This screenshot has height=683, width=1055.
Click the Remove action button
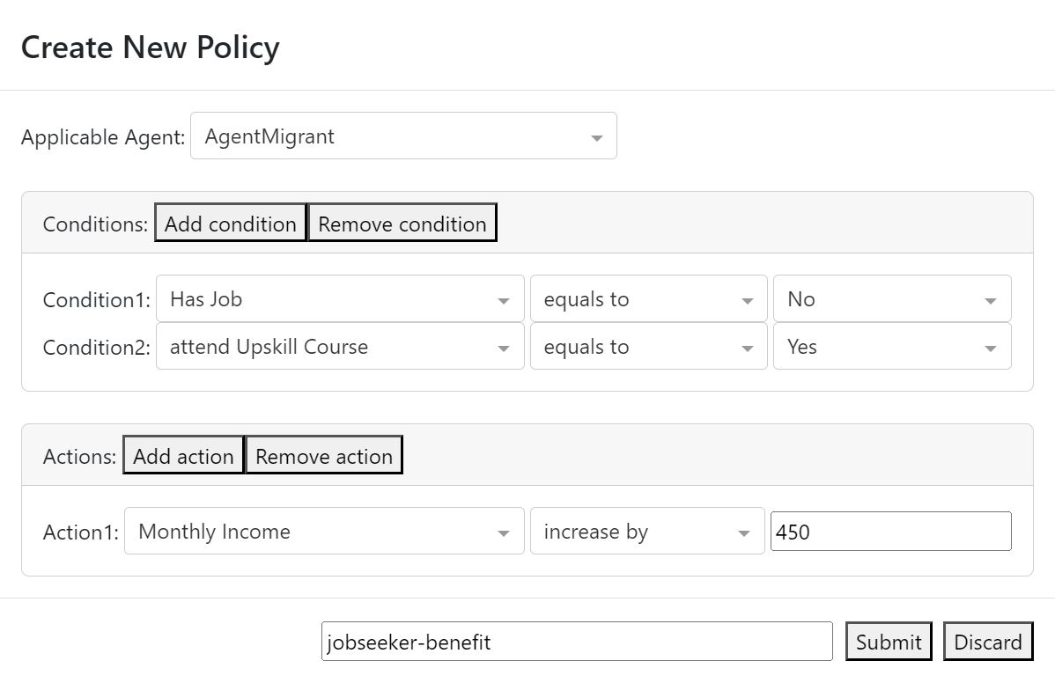point(323,456)
